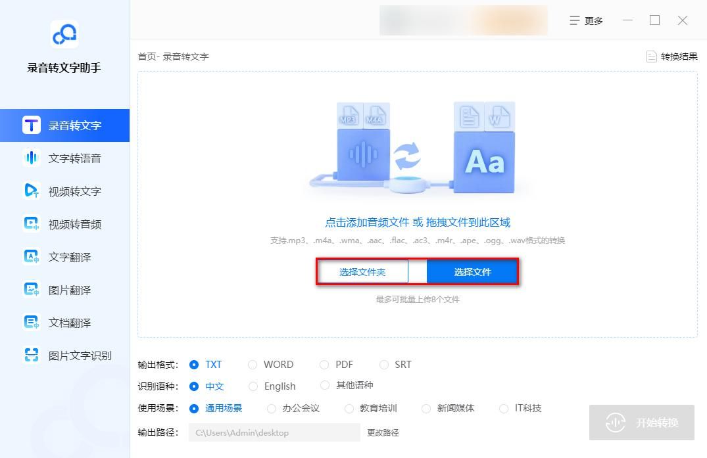Select 通用场景 usage scenario
Viewport: 707px width, 458px height.
(194, 409)
